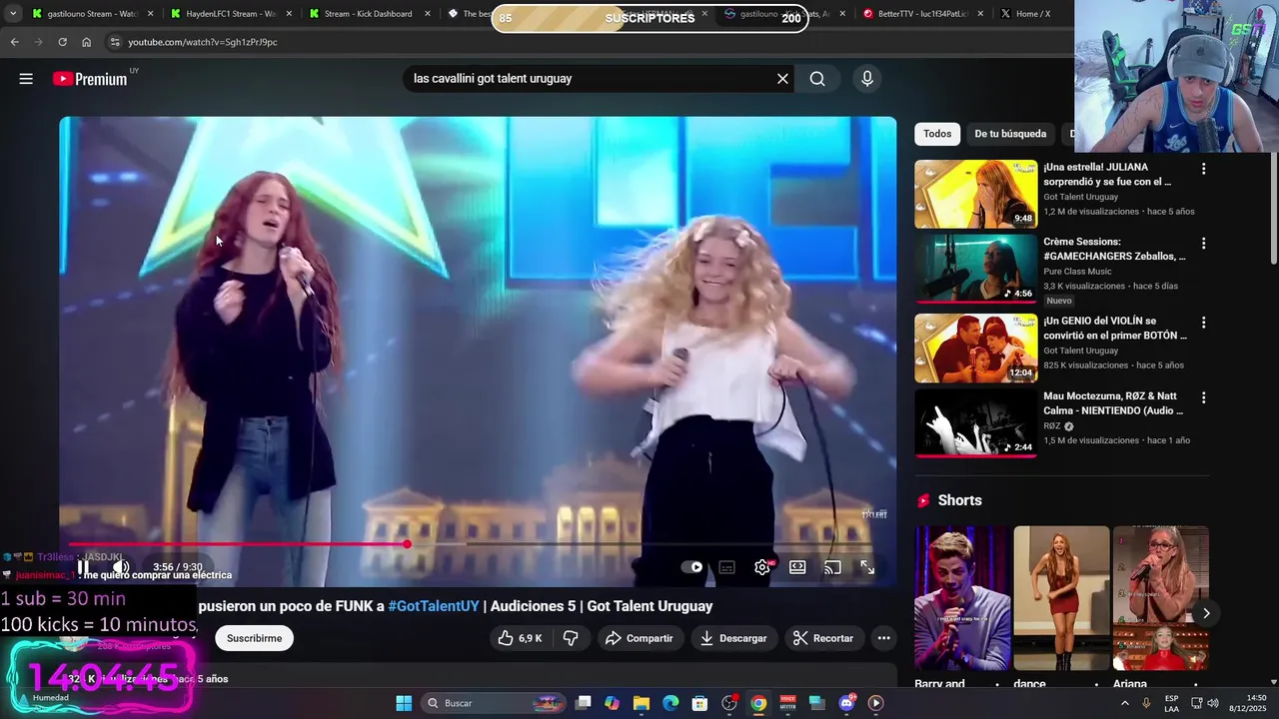This screenshot has width=1279, height=719.
Task: Toggle autoplay switch in player
Action: [x=691, y=567]
